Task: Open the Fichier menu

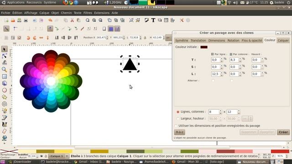Action: tap(5, 13)
